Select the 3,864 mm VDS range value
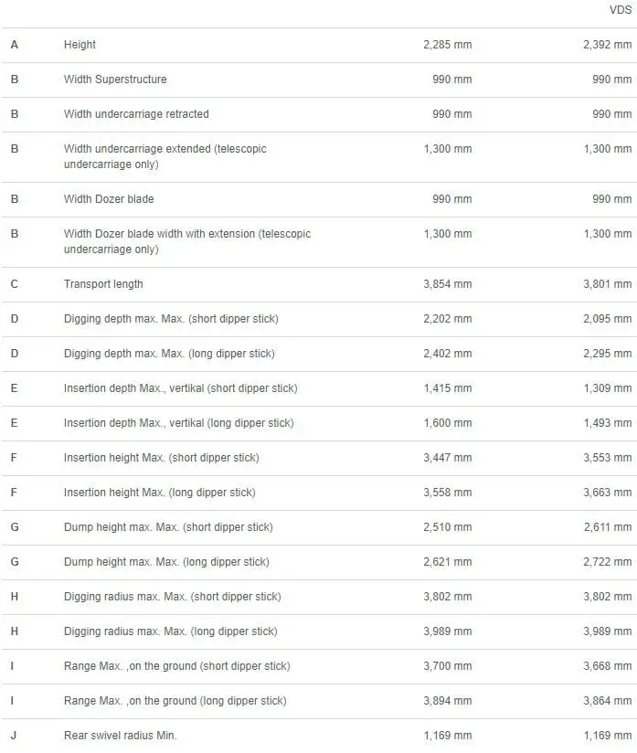The image size is (637, 753). click(x=608, y=701)
